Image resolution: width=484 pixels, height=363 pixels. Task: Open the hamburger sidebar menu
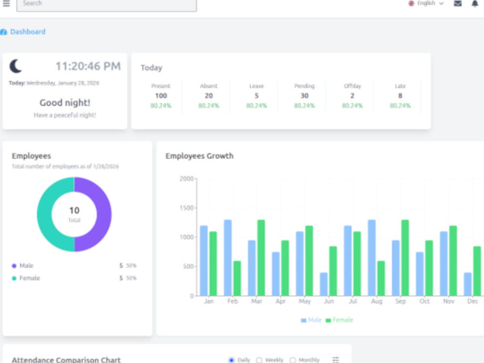click(6, 3)
